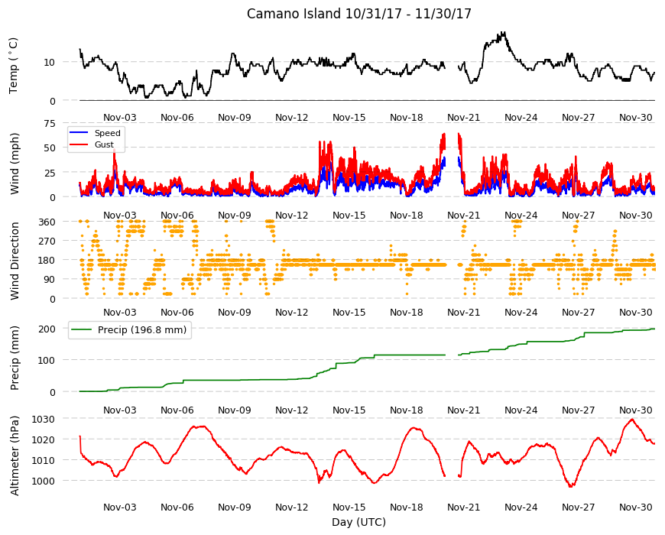This screenshot has height=535, width=665.
Task: Click the Temp (°C) axis label
Action: pyautogui.click(x=14, y=66)
